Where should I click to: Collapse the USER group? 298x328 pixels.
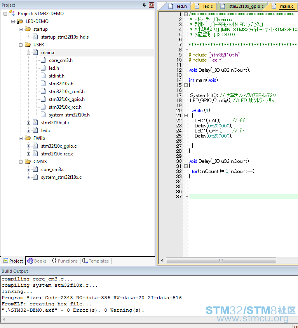tap(21, 45)
